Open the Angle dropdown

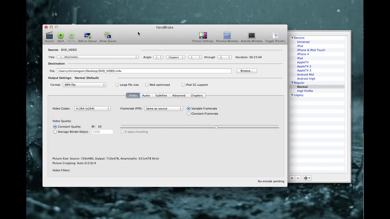pyautogui.click(x=158, y=57)
